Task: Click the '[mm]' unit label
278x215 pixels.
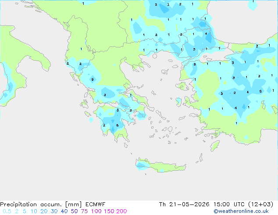Action: [73, 204]
